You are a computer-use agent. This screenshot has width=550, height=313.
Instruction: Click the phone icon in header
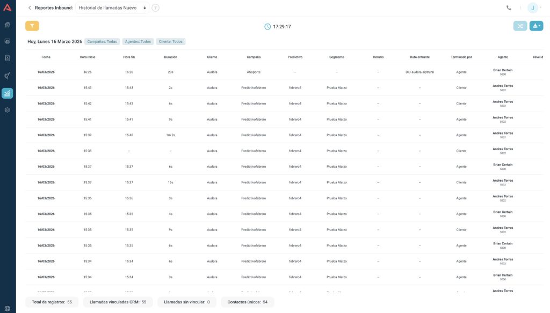tap(509, 8)
